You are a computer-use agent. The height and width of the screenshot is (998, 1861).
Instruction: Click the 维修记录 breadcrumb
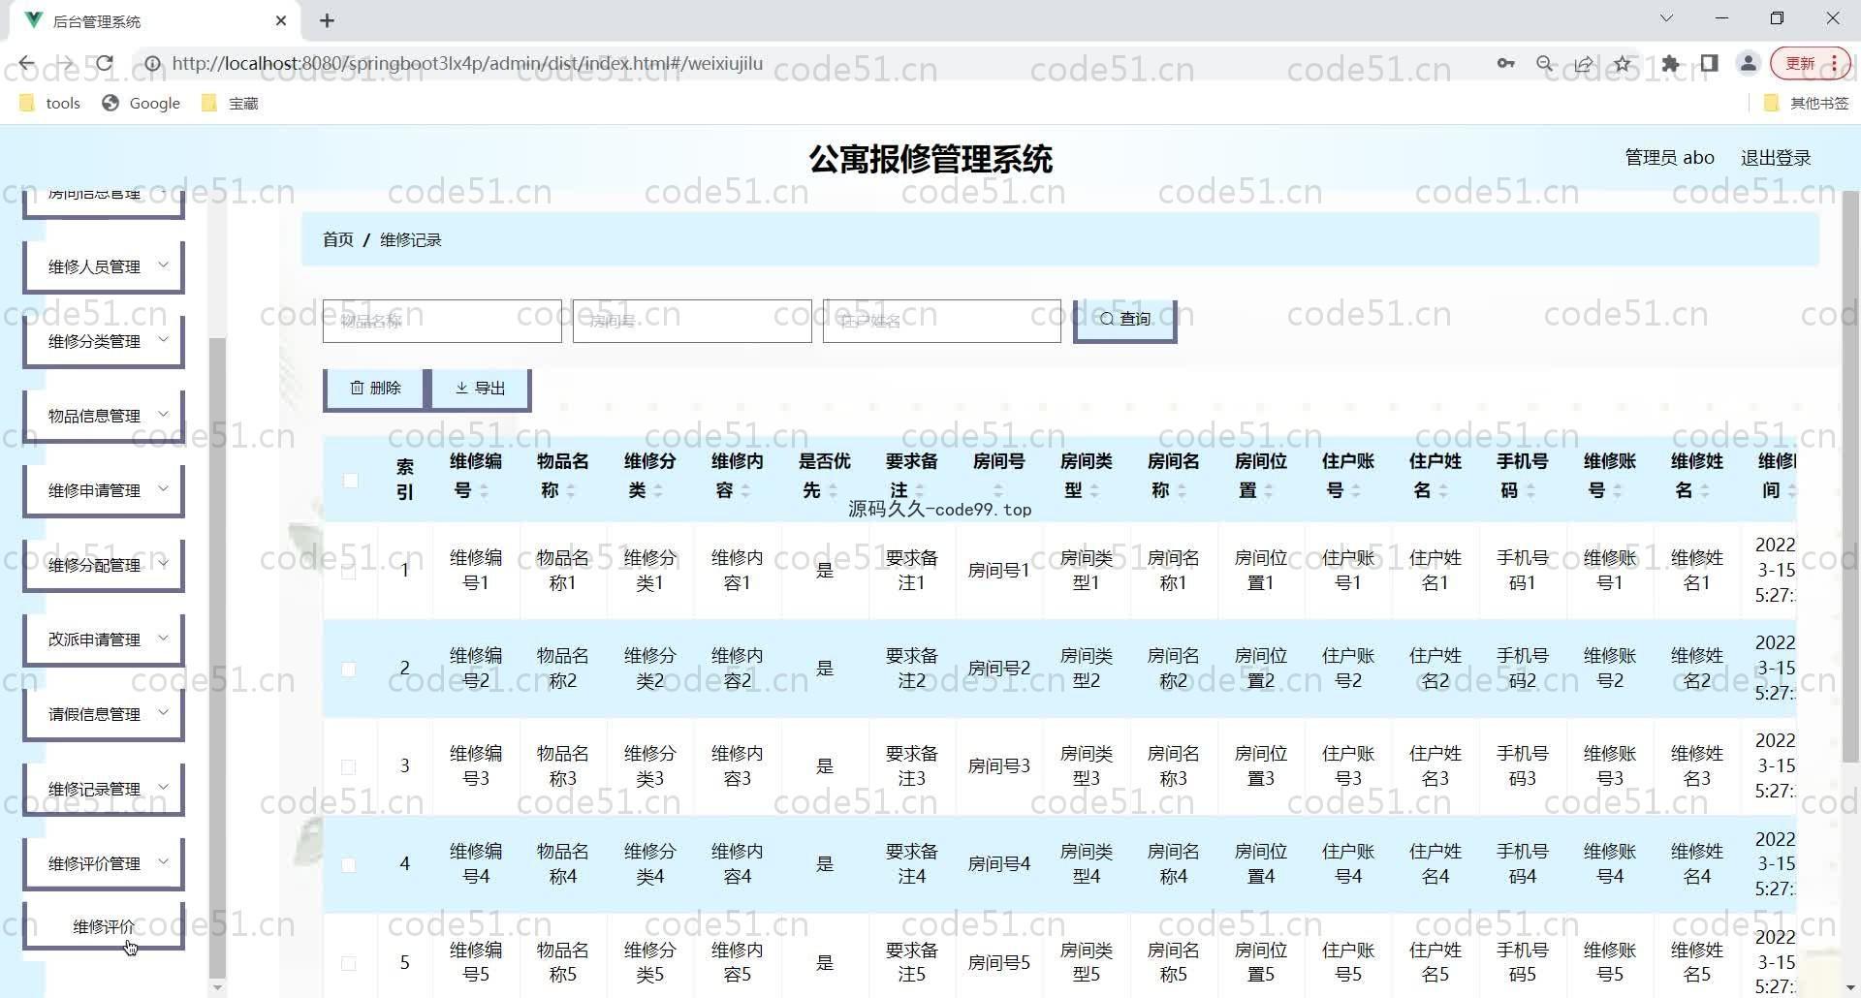click(411, 239)
